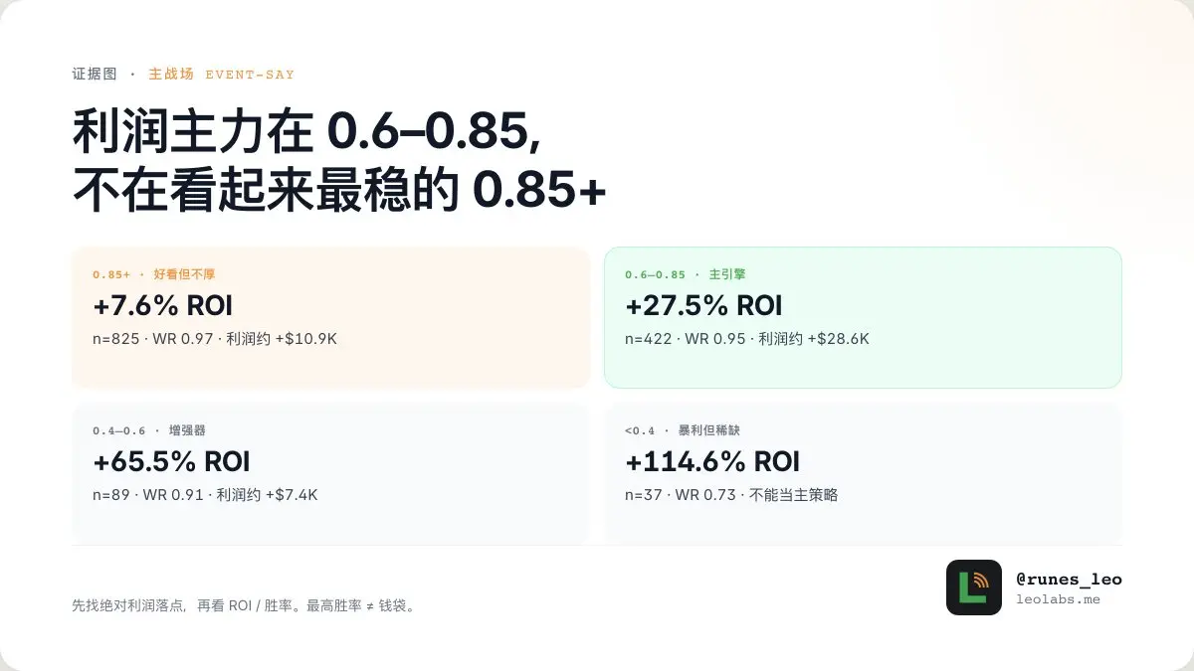
Task: Open the @runes_leo handle
Action: 1069,579
